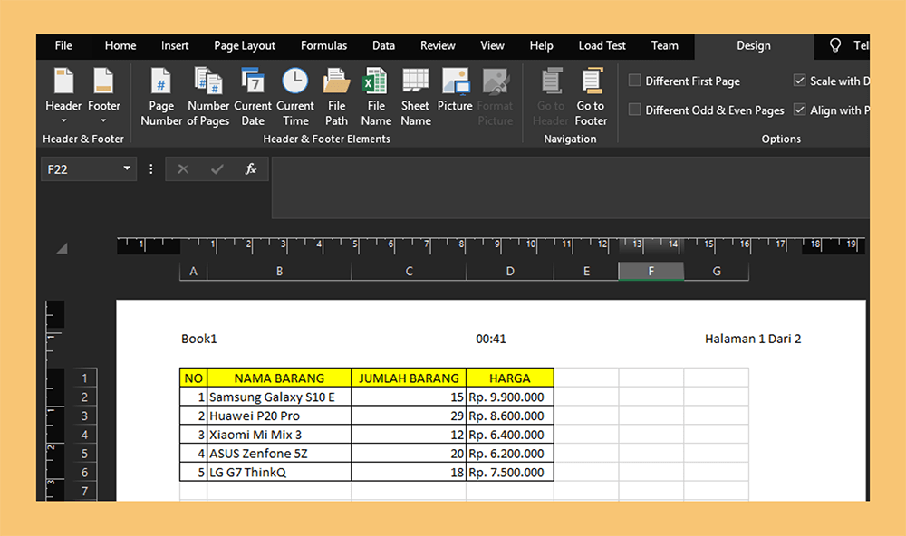Select the HARGA header cell
906x536 pixels.
[509, 378]
